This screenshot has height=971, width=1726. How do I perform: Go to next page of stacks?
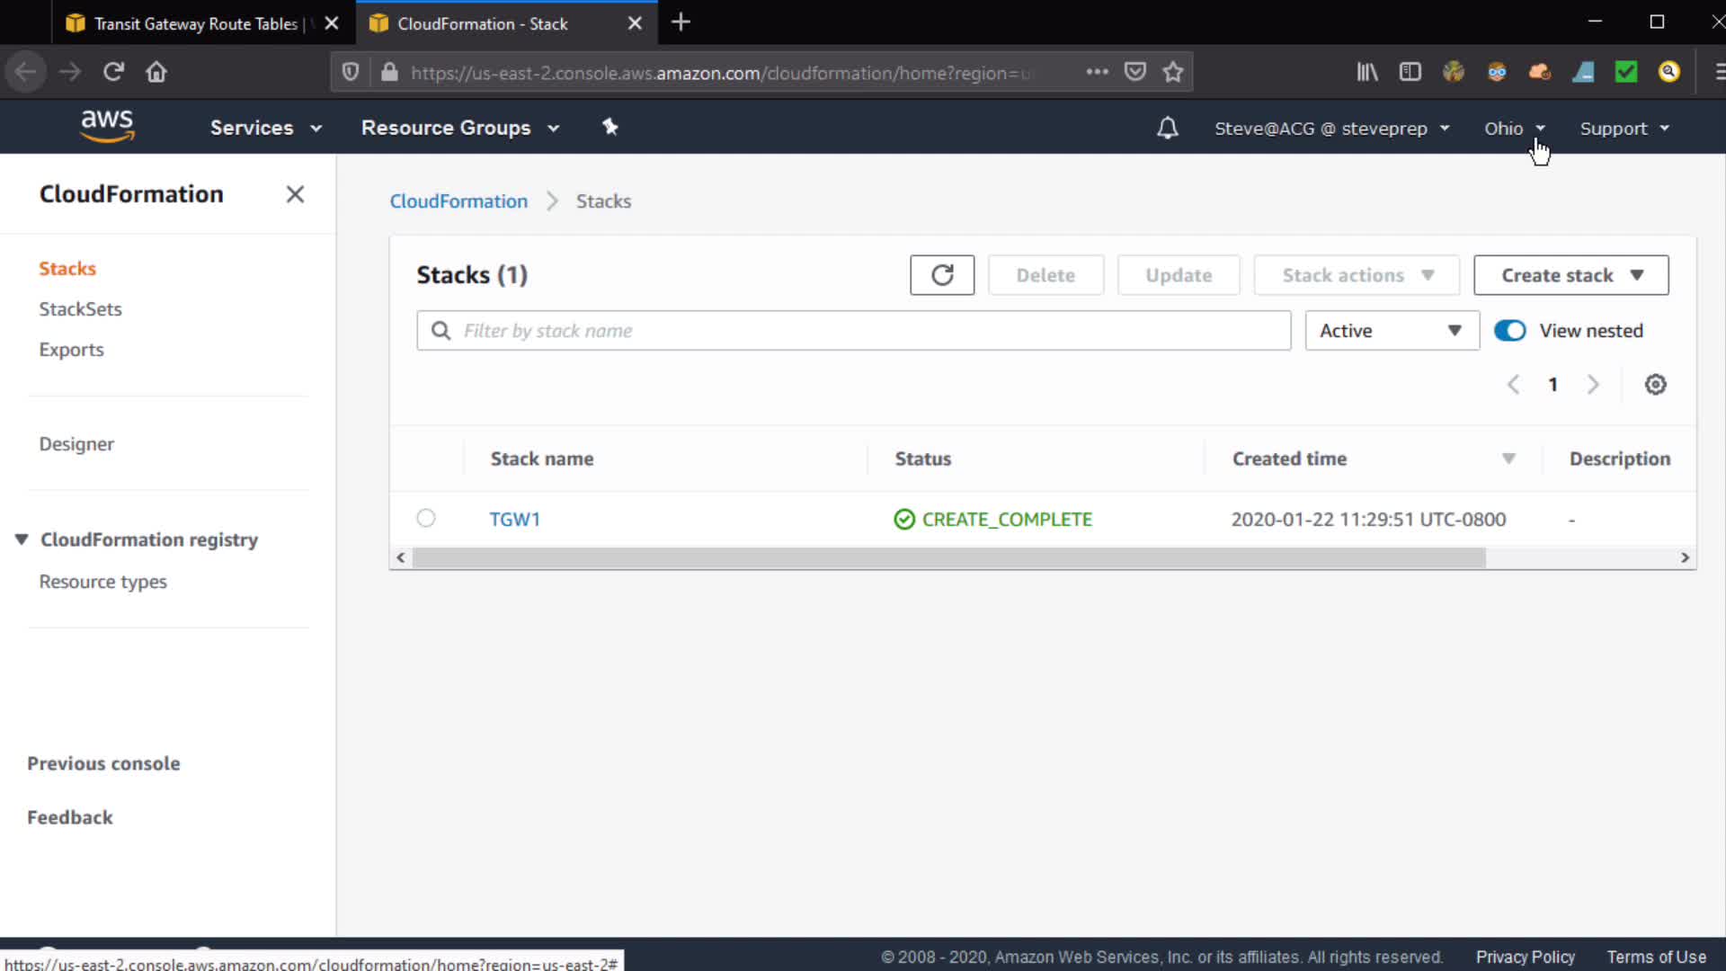point(1593,385)
